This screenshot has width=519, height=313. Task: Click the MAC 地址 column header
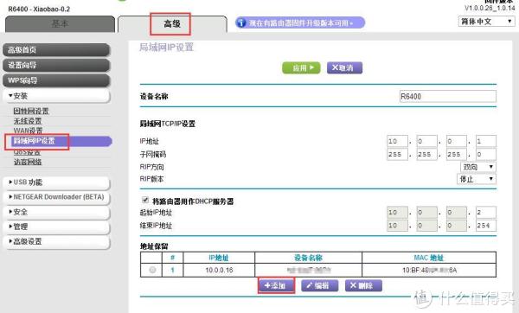429,258
